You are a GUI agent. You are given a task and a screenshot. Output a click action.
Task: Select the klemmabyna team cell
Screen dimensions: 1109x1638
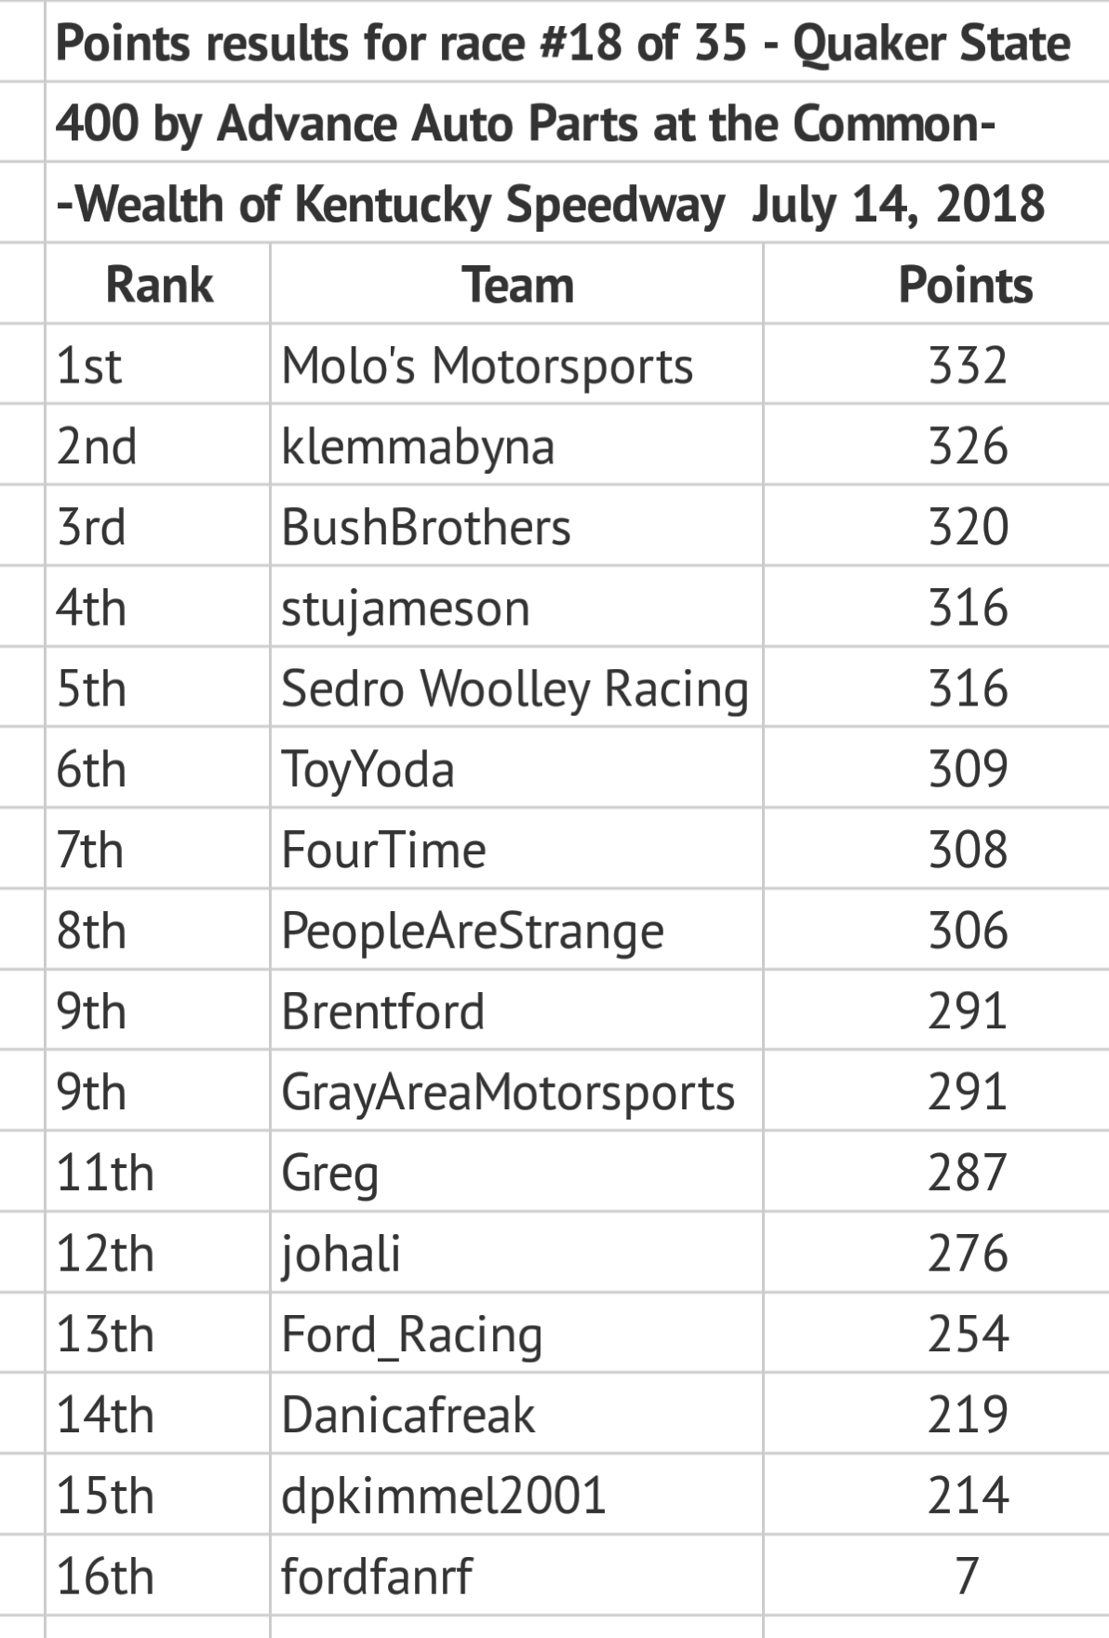(418, 447)
